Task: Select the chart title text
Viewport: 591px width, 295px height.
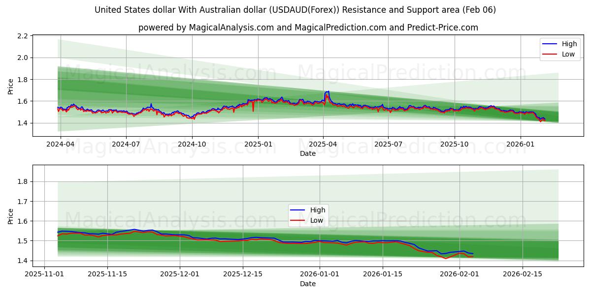Action: 295,9
